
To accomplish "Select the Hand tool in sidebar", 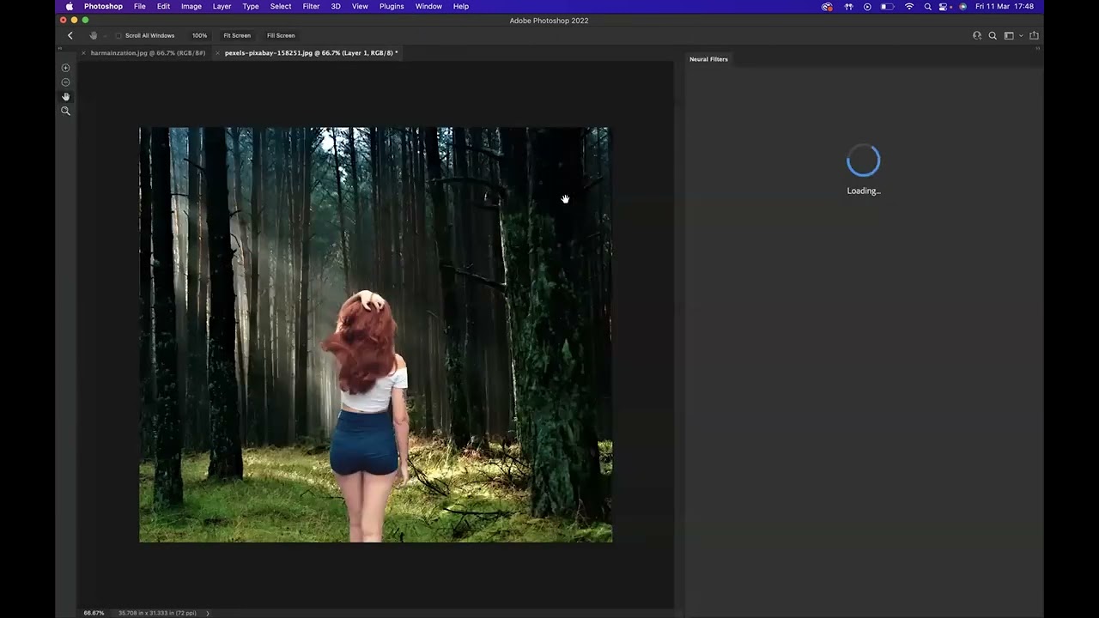I will (65, 97).
